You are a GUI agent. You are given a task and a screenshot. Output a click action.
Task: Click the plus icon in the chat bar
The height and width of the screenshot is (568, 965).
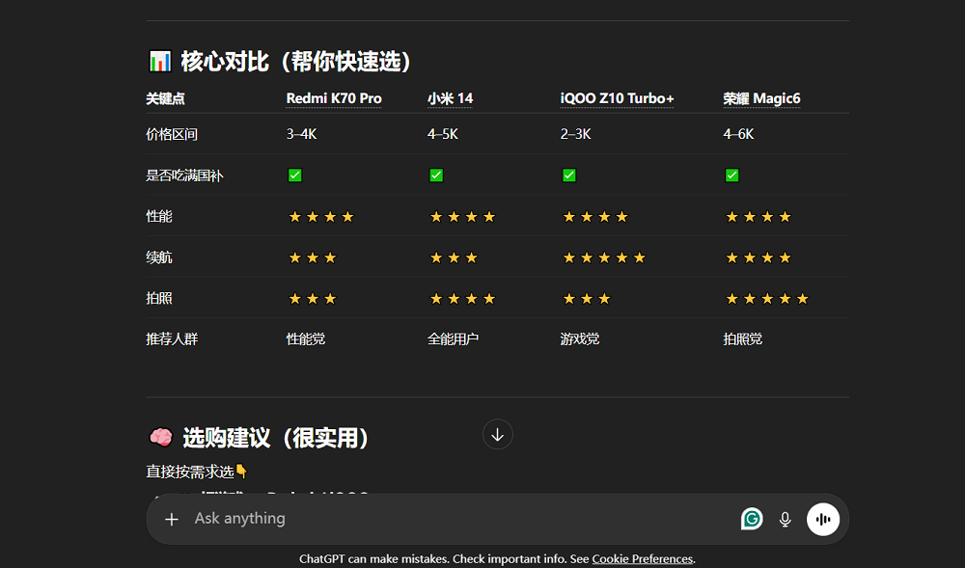[x=172, y=519]
